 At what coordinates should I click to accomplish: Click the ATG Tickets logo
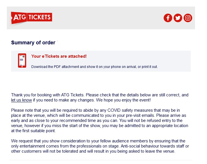31,18
